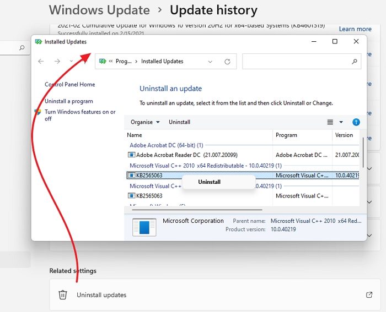The height and width of the screenshot is (312, 386).
Task: Click icon of the second KB2565063 entry
Action: pos(131,195)
